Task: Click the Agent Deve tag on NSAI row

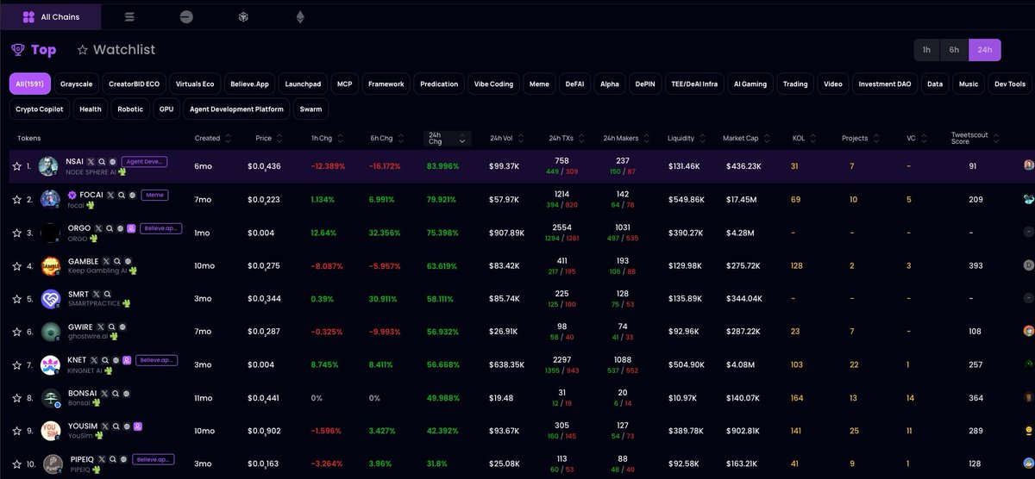Action: tap(144, 161)
